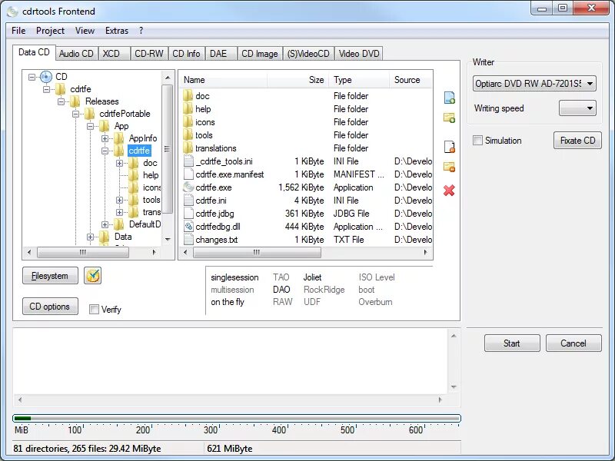
Task: Open the View menu
Action: [85, 31]
